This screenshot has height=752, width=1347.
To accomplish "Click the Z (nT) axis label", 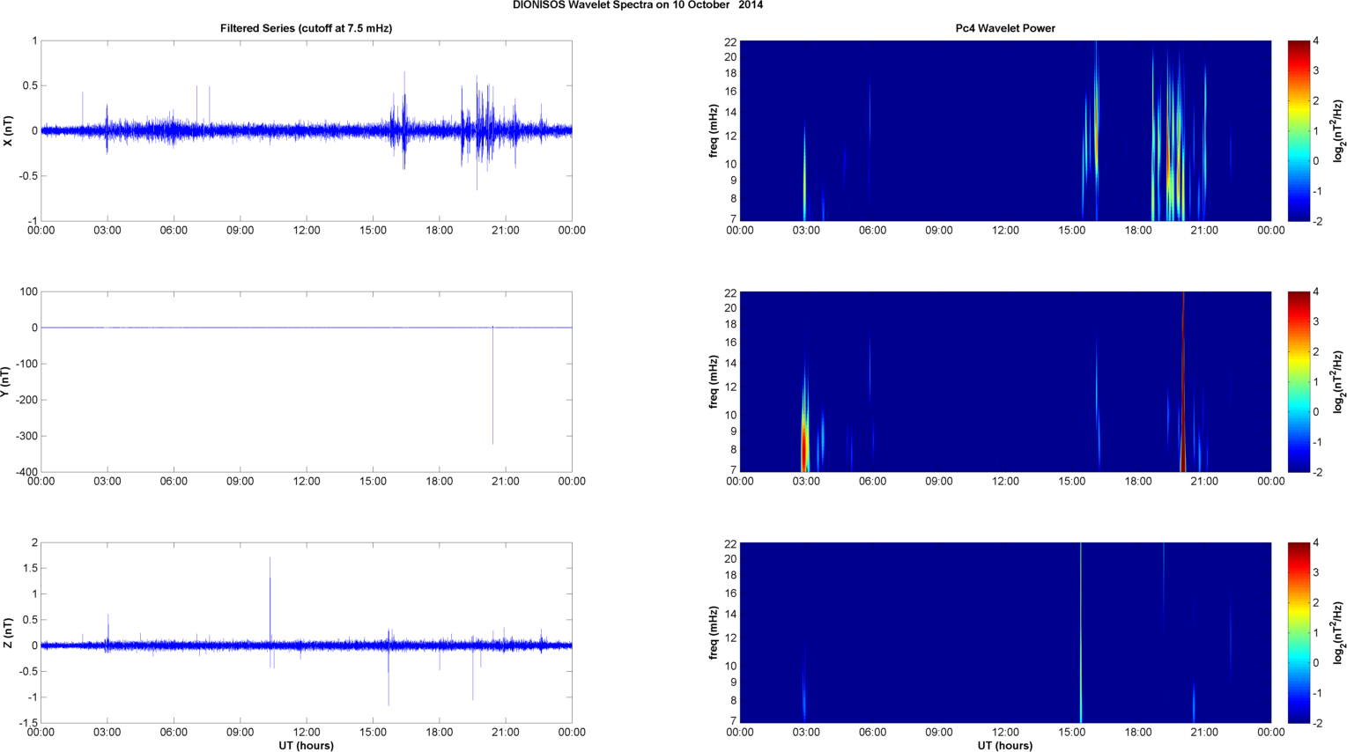I will pyautogui.click(x=8, y=633).
